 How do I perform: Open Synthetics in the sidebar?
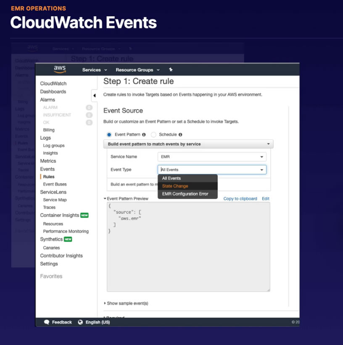(x=51, y=239)
